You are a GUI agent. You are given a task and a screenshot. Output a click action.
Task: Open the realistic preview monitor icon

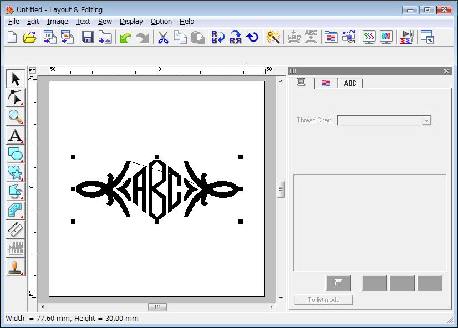386,37
